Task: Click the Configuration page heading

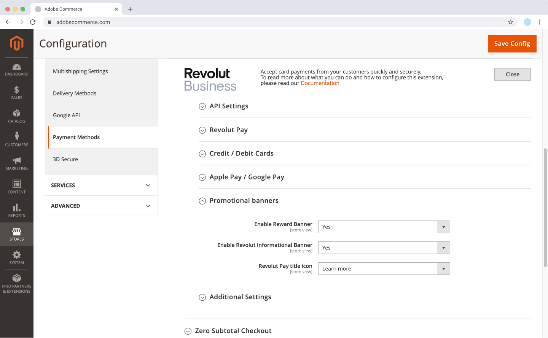Action: pyautogui.click(x=73, y=44)
